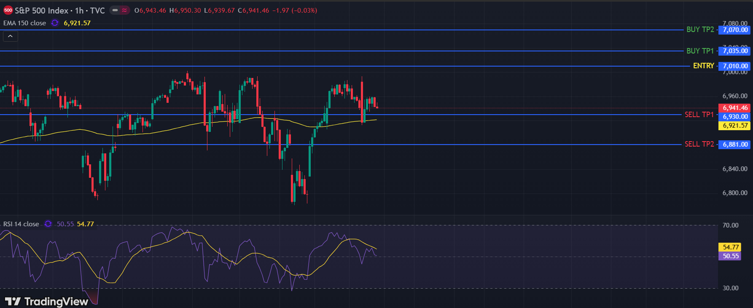Click the EMA 150 refresh icon
The width and height of the screenshot is (753, 308).
point(55,23)
